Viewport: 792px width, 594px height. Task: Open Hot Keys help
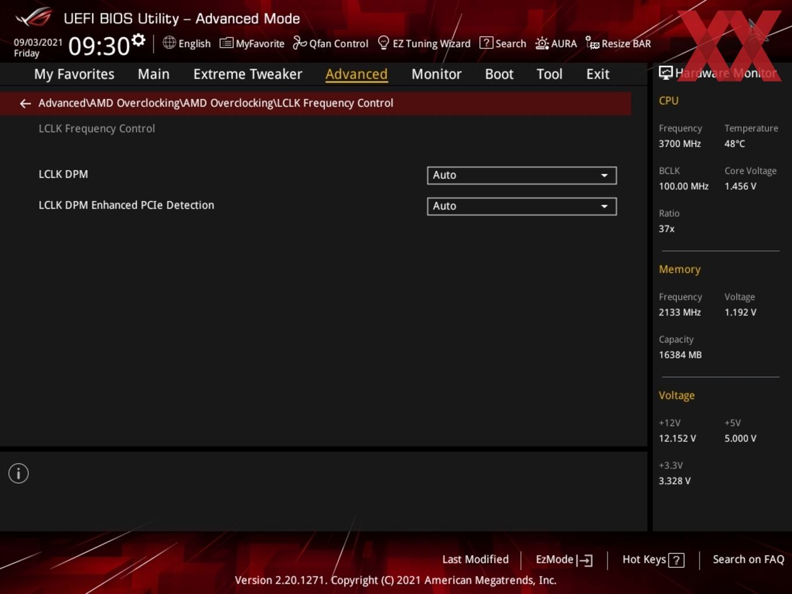pos(653,560)
